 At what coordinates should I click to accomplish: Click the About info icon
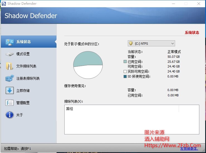coord(9,115)
